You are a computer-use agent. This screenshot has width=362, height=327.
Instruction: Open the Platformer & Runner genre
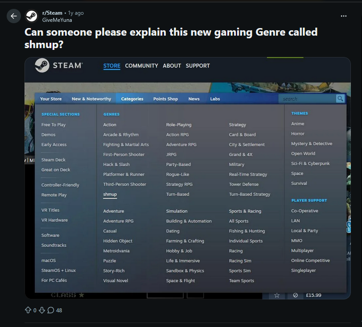[x=124, y=174]
